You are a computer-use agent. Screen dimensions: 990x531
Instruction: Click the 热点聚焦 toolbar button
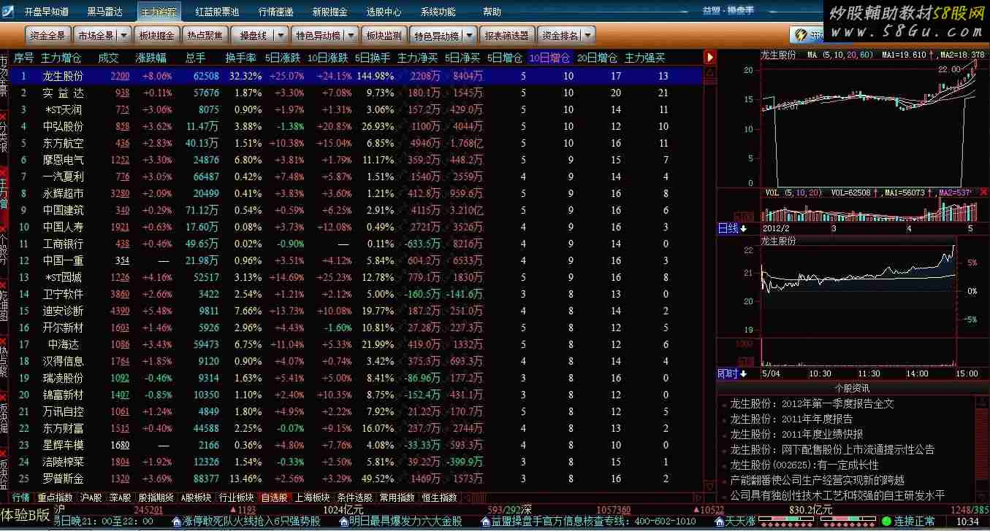[x=205, y=35]
